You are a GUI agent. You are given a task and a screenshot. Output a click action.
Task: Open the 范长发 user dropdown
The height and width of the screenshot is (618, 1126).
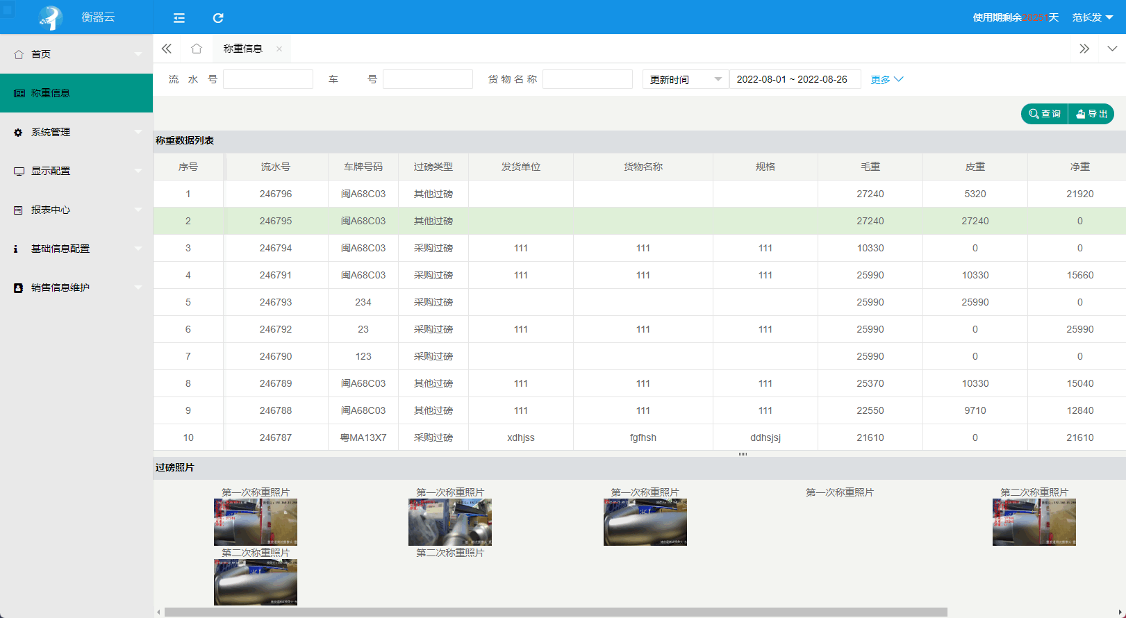click(x=1093, y=17)
